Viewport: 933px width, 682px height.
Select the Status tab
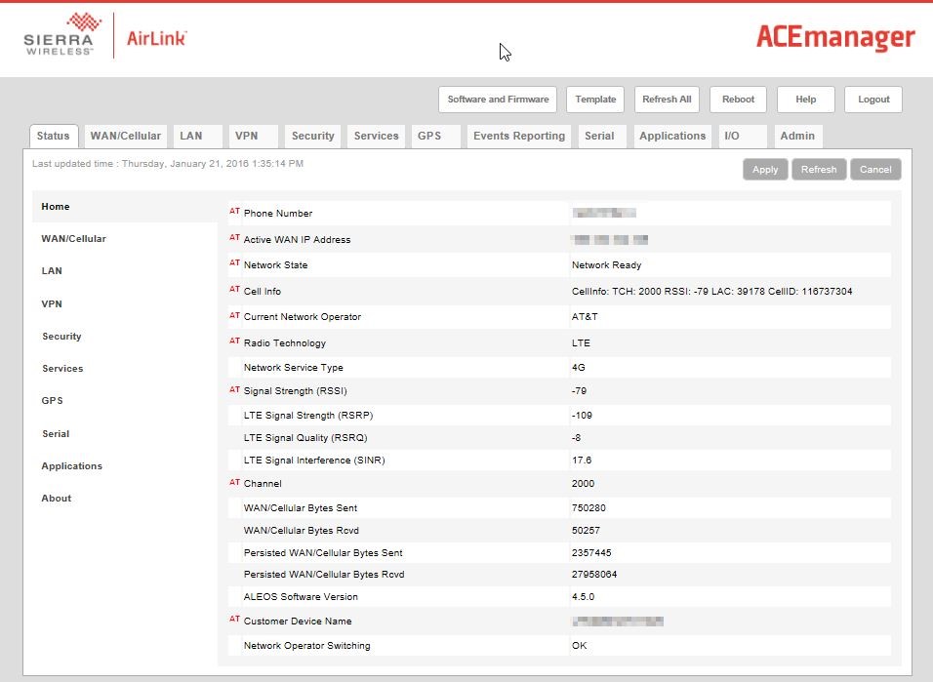pos(54,137)
